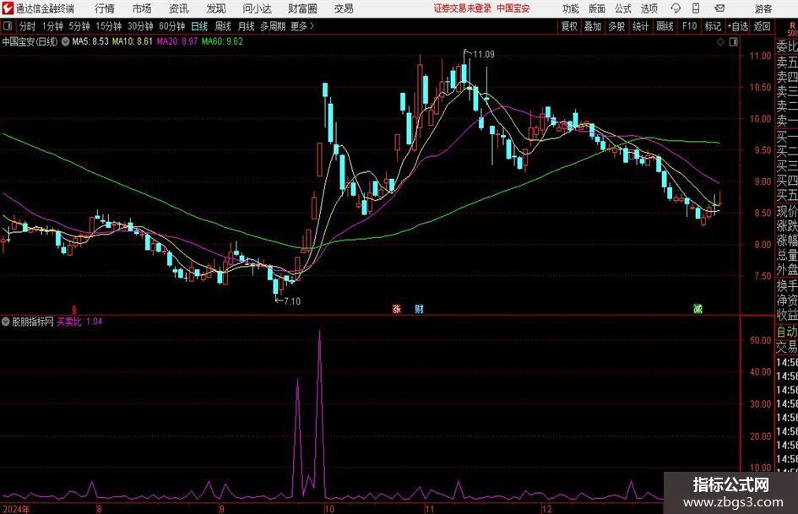Click the 标记 mark button
This screenshot has height=514, width=798.
tap(713, 26)
